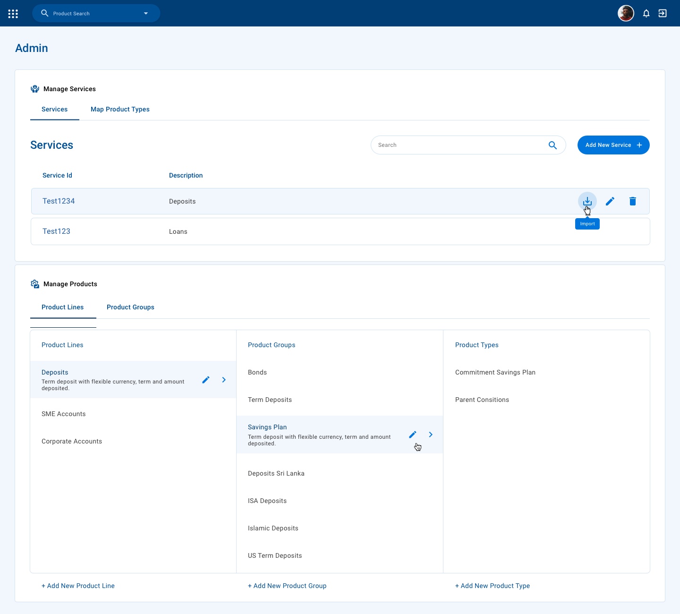Screen dimensions: 680x614
Task: Expand Deposits product line chevron
Action: (224, 380)
